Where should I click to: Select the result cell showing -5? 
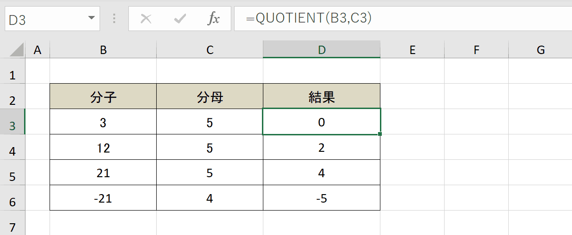[x=322, y=198]
